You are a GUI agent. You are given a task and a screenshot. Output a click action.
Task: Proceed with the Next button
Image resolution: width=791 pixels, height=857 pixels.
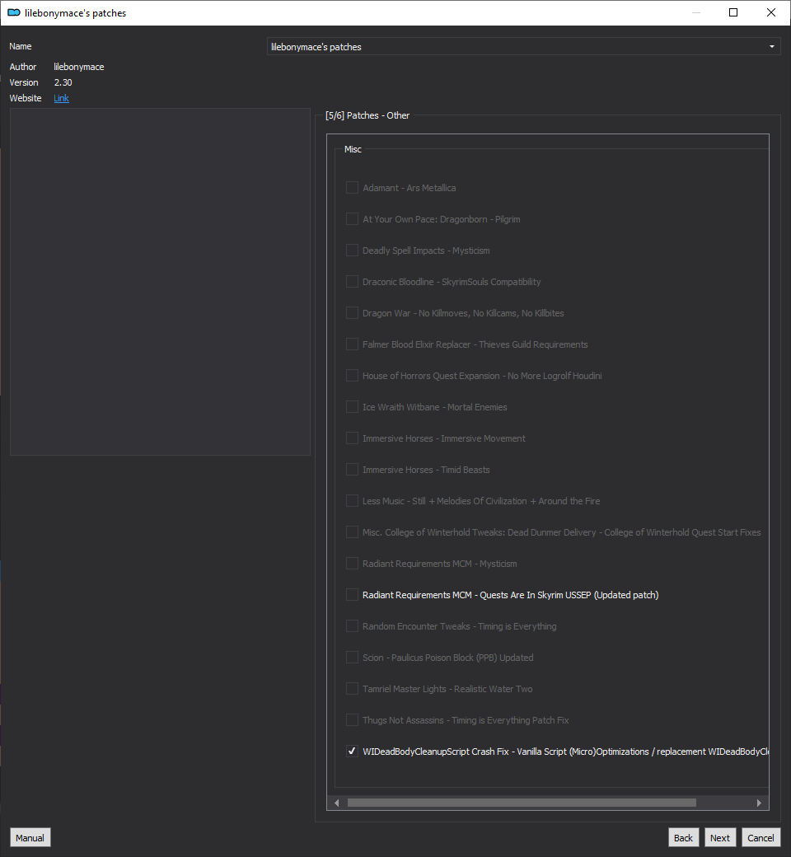(x=719, y=837)
